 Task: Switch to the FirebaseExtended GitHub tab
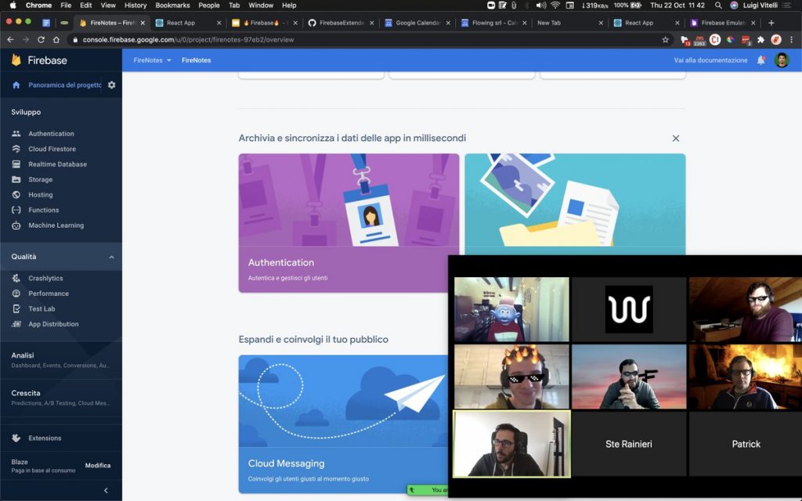[x=341, y=23]
